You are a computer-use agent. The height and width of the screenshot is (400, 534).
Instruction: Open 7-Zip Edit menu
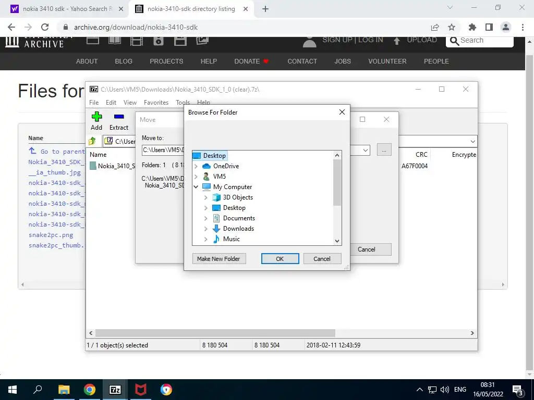(x=111, y=103)
